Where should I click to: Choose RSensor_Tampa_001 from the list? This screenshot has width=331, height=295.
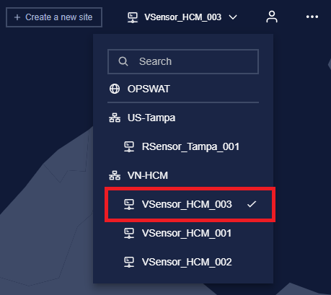[x=183, y=146]
